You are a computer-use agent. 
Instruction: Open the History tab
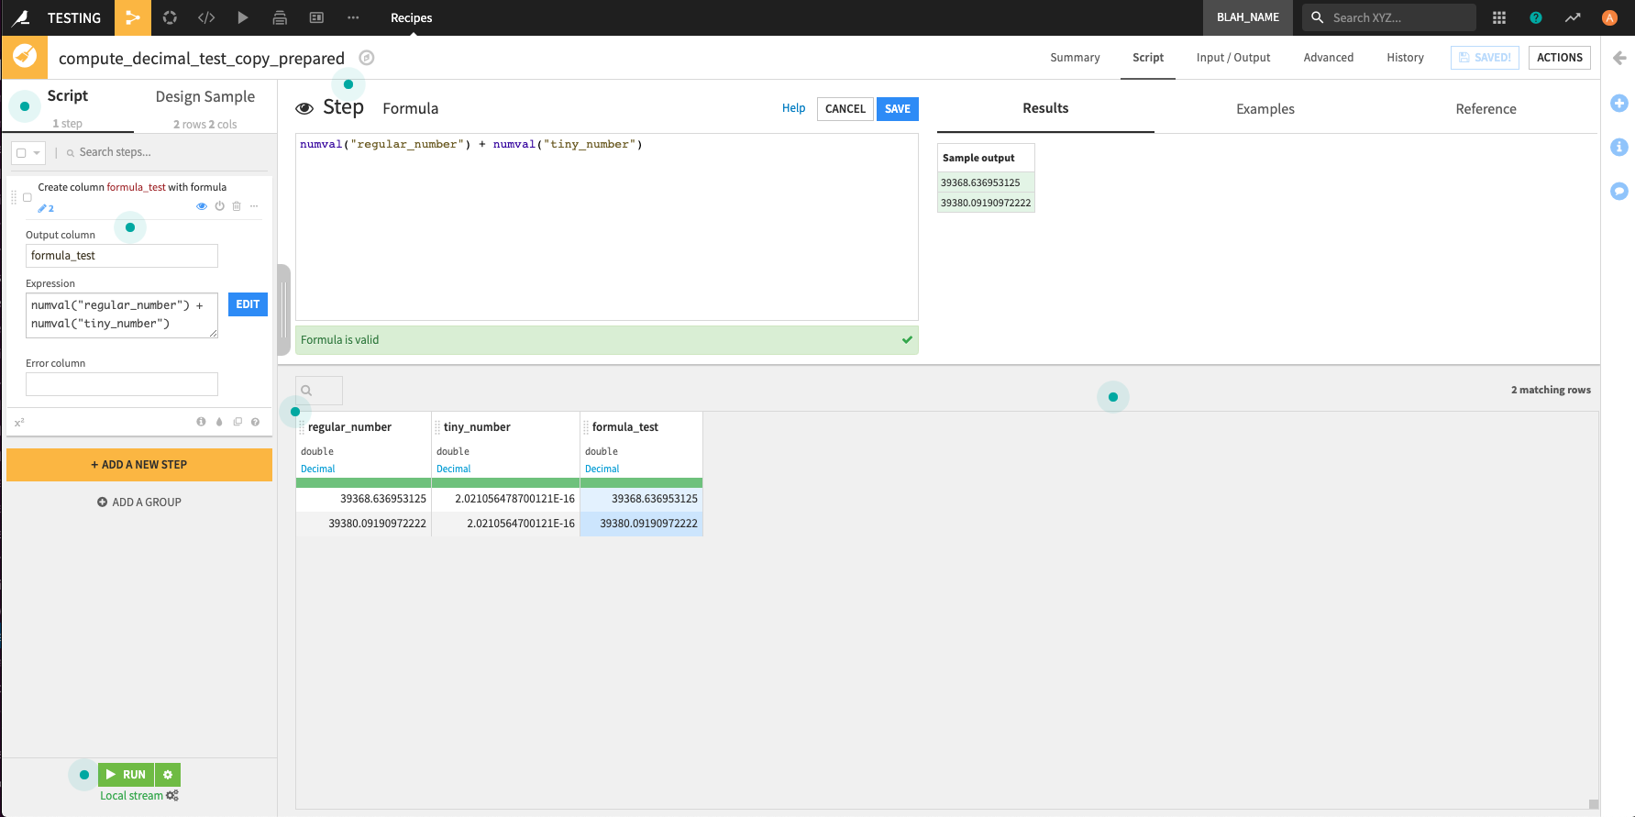tap(1405, 58)
